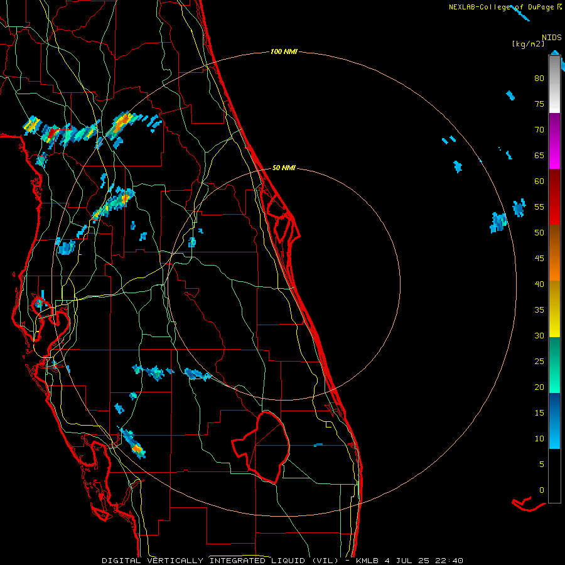Click the 30 value on the scale
The width and height of the screenshot is (565, 565).
539,335
